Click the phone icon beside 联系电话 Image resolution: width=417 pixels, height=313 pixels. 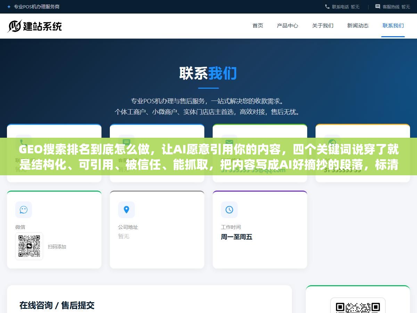[327, 7]
